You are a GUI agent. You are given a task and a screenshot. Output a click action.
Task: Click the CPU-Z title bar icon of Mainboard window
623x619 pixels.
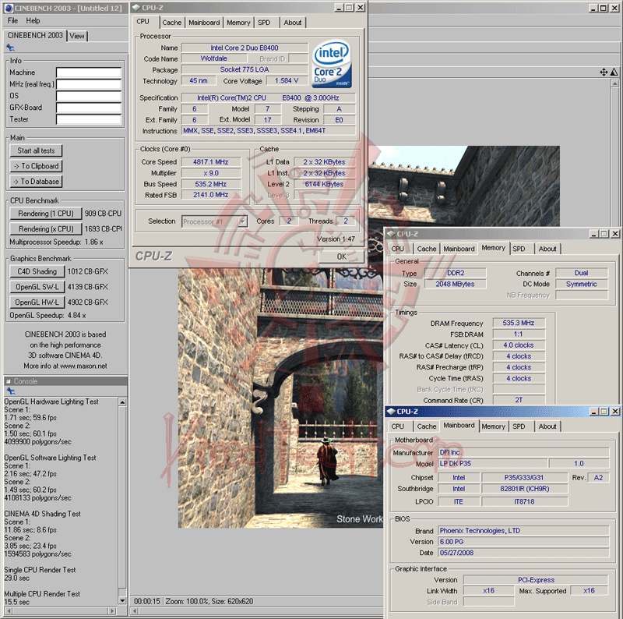pos(391,412)
